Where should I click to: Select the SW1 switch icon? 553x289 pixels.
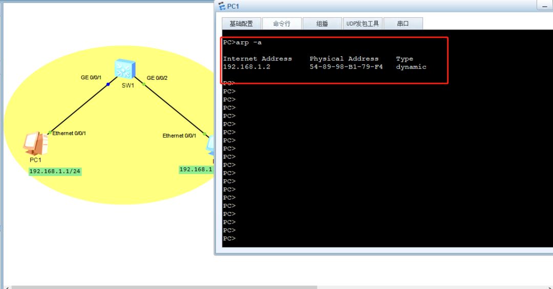coord(125,69)
